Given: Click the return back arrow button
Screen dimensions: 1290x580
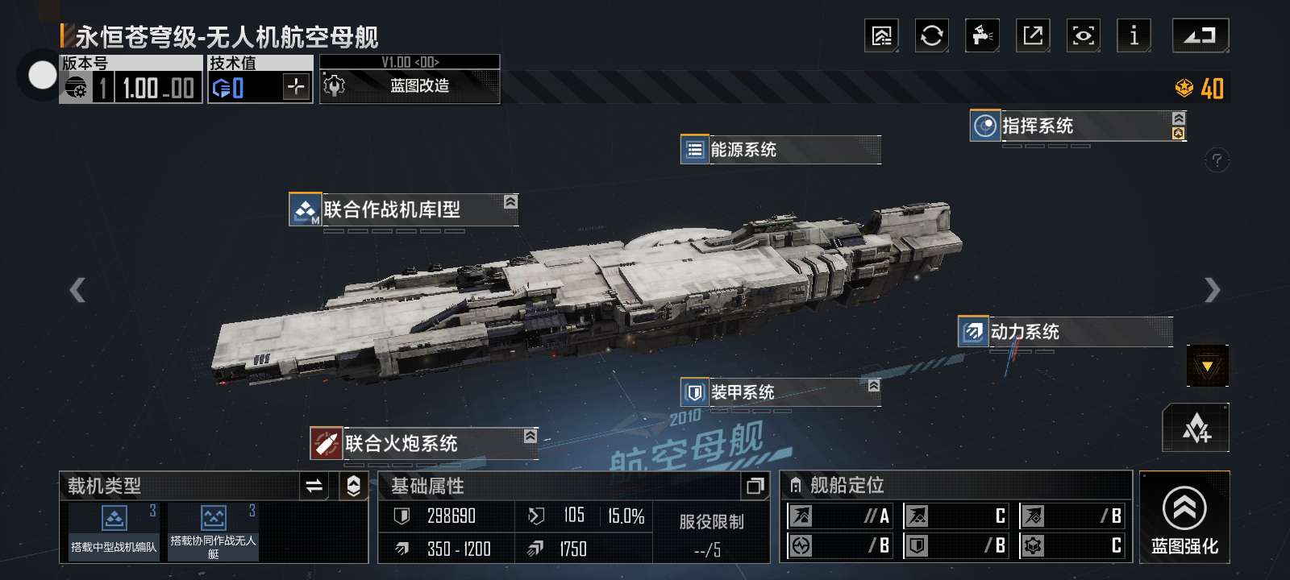Looking at the screenshot, I should 1200,35.
